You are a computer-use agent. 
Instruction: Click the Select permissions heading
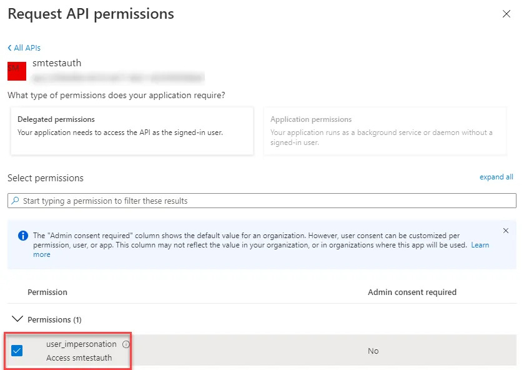coord(46,178)
